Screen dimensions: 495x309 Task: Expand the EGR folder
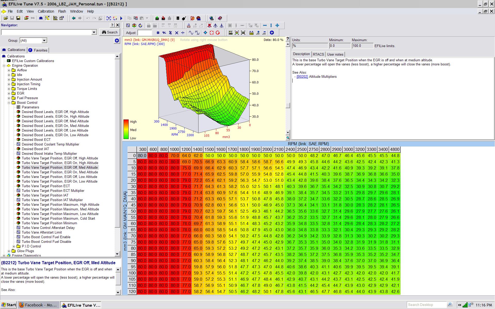tap(9, 93)
